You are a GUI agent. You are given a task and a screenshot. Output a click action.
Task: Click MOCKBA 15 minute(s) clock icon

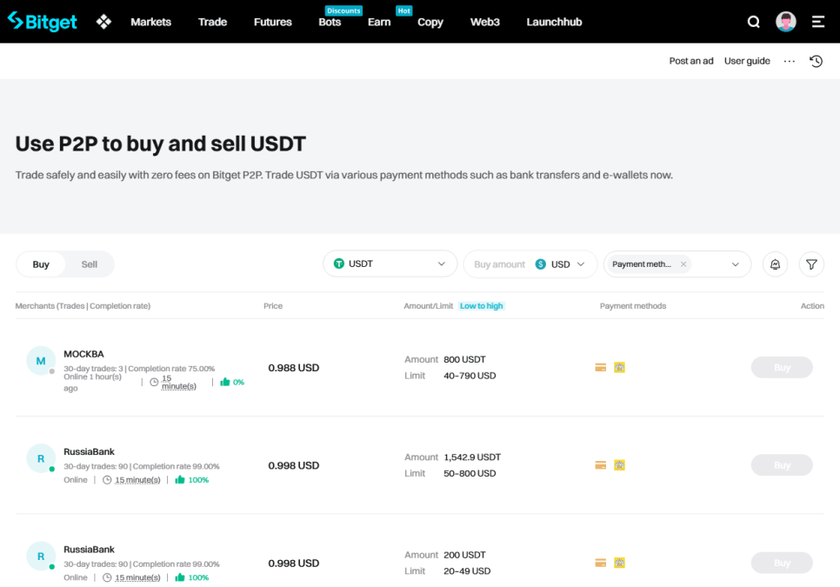[154, 382]
